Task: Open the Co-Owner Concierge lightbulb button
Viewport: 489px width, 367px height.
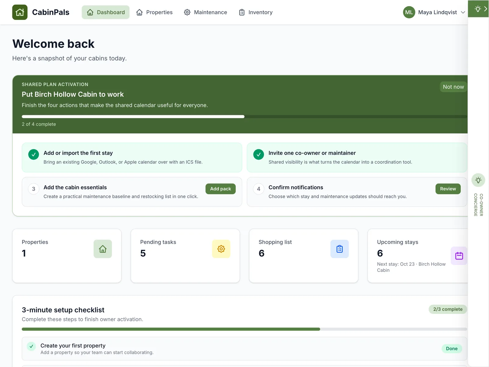Action: pos(478,180)
